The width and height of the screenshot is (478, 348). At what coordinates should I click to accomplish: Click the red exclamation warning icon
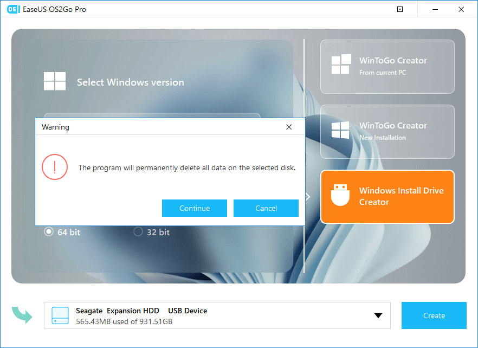click(x=55, y=167)
